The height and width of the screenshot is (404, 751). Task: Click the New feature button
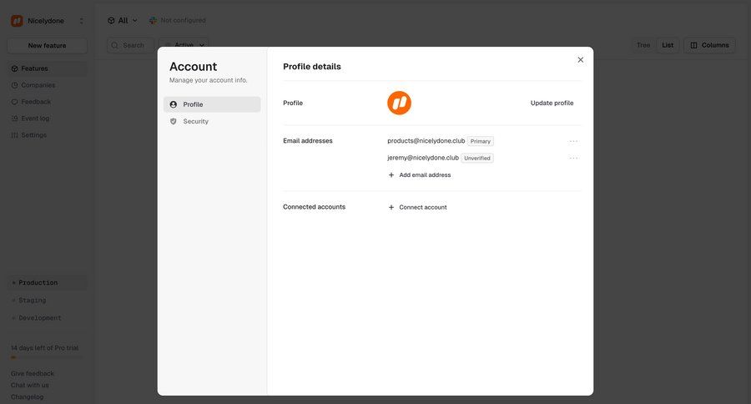point(47,46)
